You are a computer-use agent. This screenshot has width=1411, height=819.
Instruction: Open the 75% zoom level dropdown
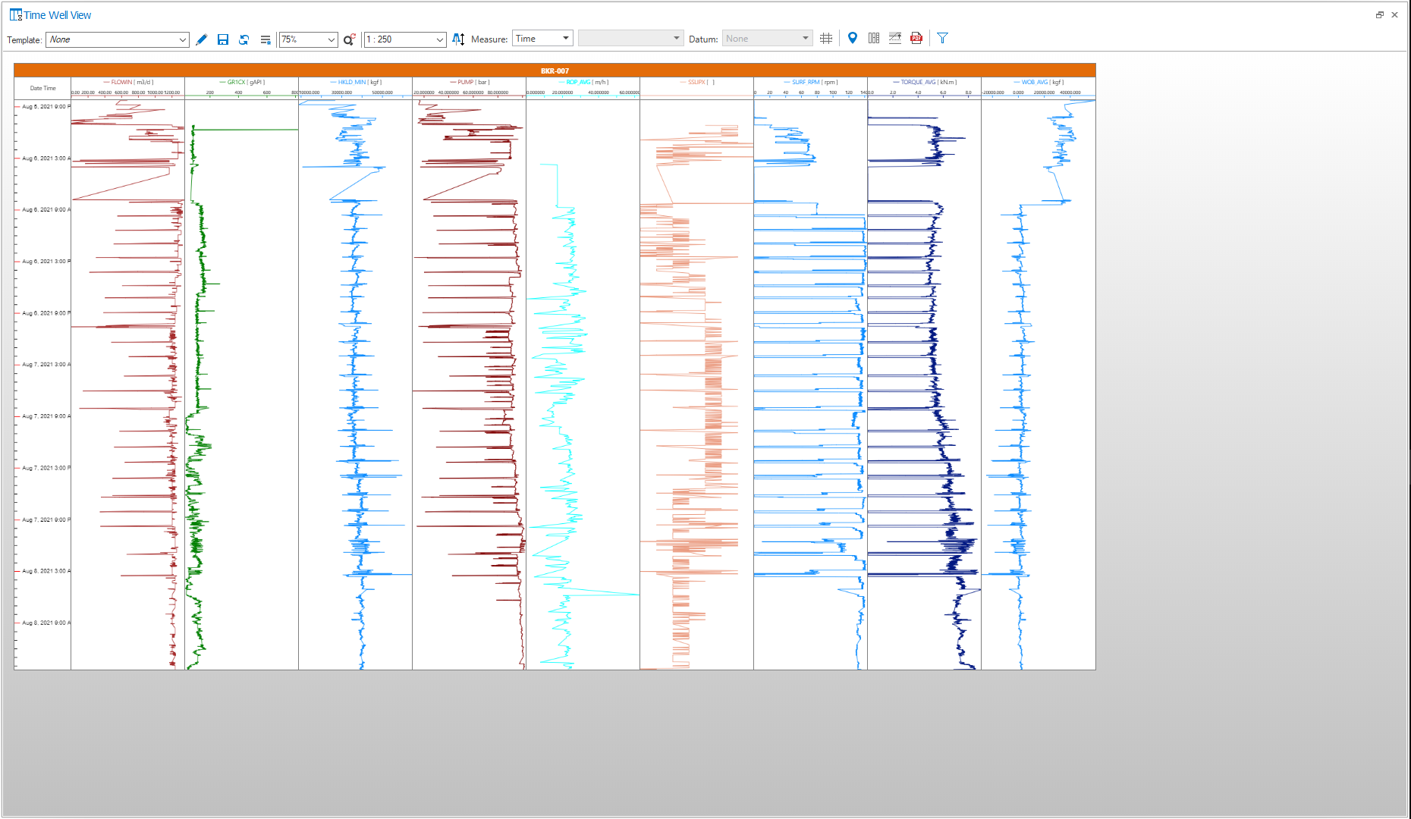pos(331,39)
